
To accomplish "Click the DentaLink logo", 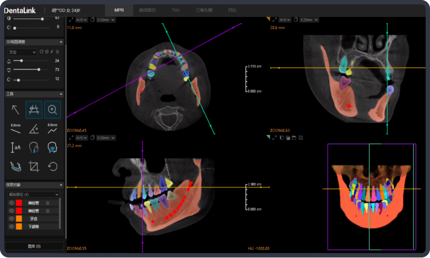I will [x=20, y=10].
